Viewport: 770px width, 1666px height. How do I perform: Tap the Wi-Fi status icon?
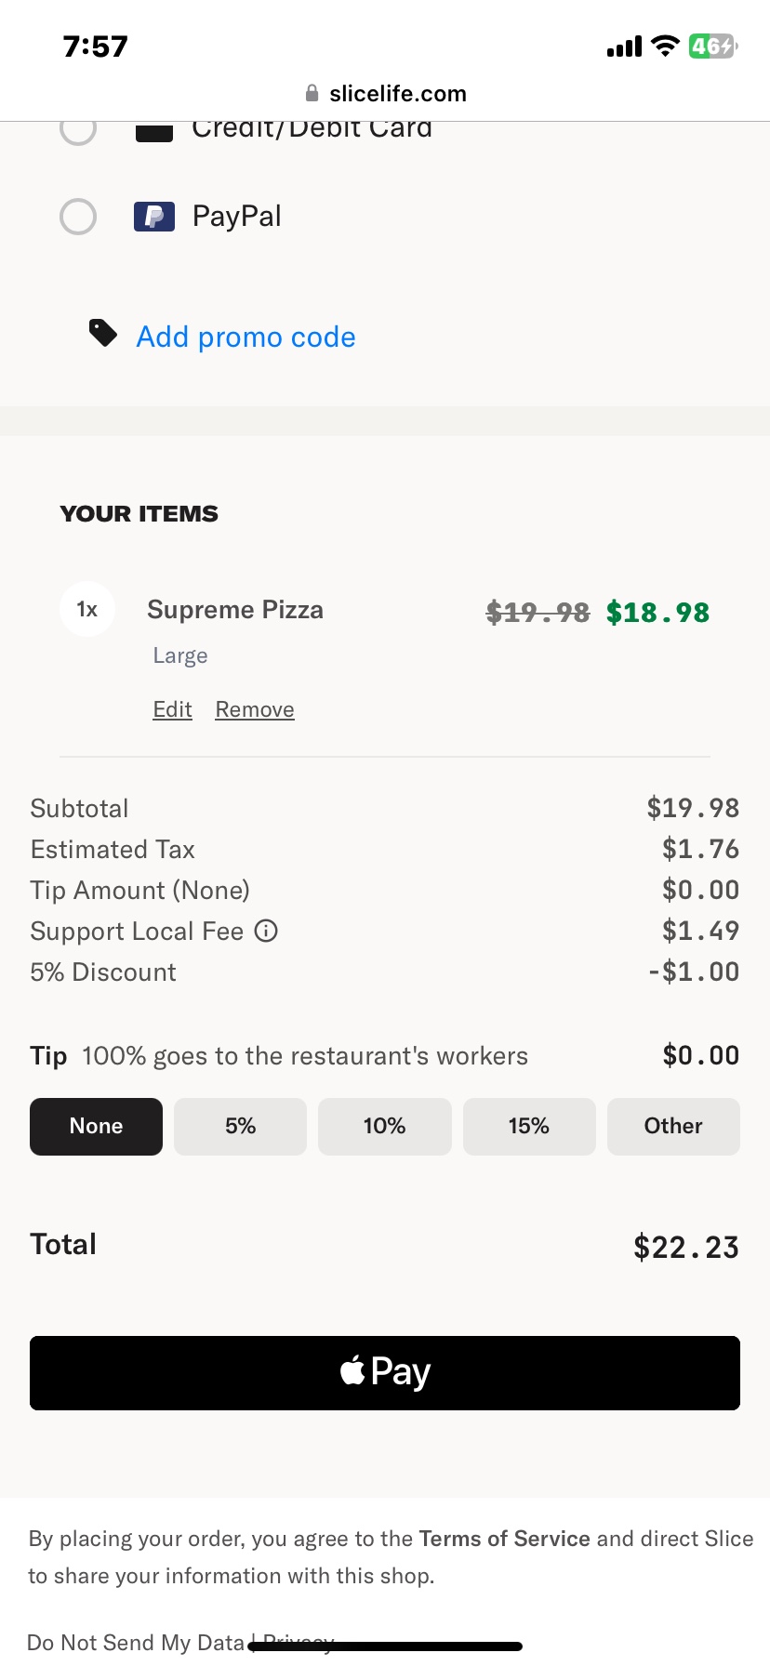tap(665, 46)
